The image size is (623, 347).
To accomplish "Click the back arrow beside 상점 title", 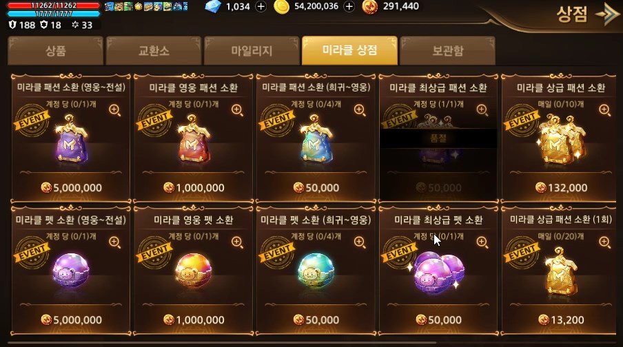I will point(607,14).
